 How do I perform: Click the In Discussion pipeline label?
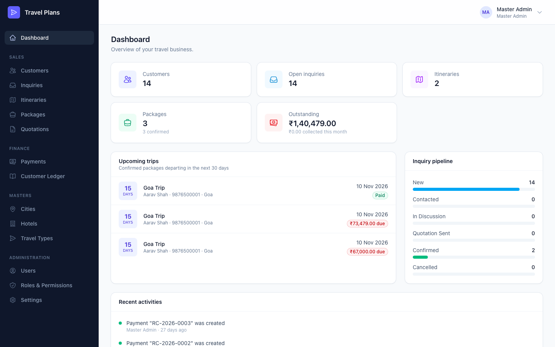tap(429, 216)
